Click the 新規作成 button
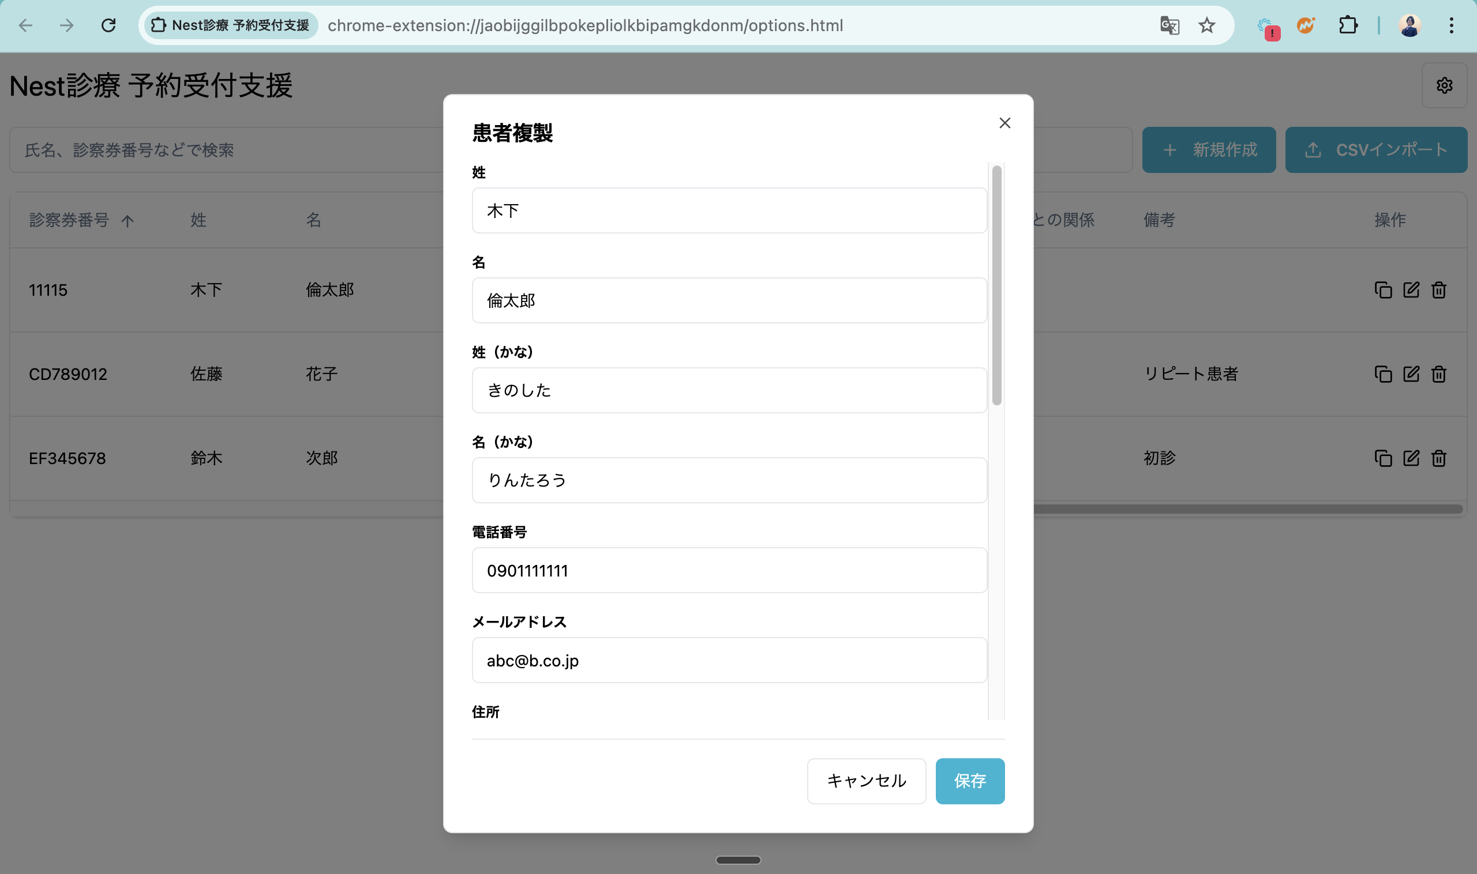Viewport: 1477px width, 874px height. (1209, 149)
